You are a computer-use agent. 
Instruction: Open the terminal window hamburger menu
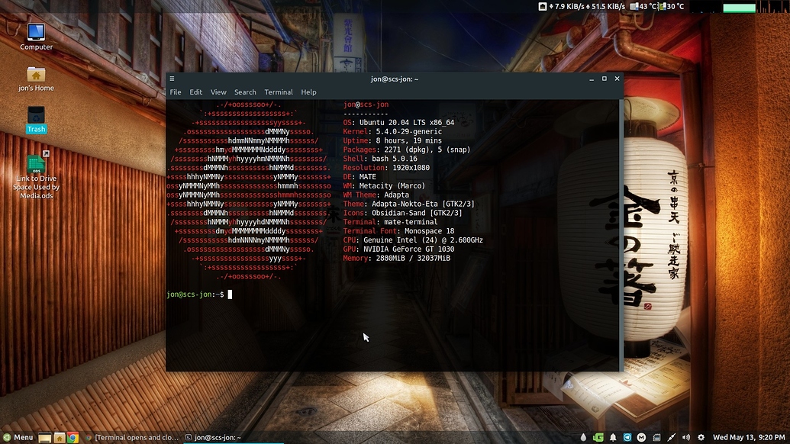[x=172, y=78]
